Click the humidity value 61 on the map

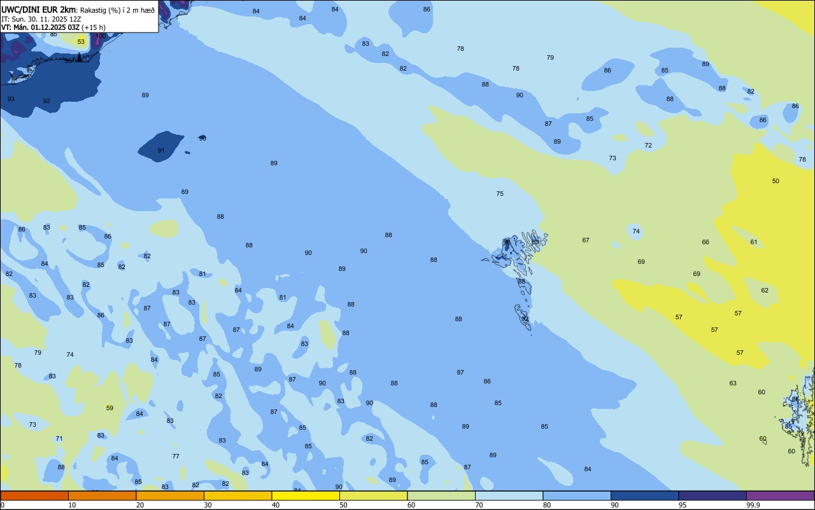[754, 242]
